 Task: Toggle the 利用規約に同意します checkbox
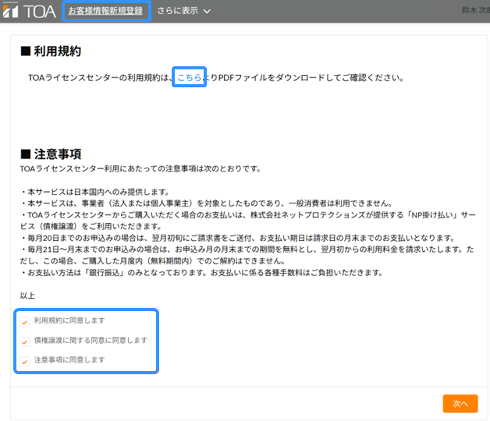coord(25,321)
